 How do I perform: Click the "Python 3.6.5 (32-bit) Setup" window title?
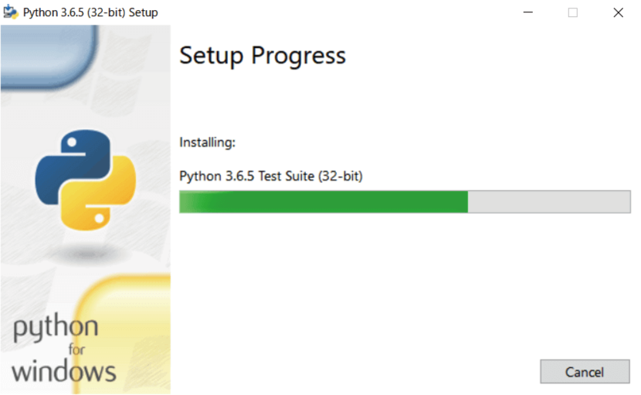tap(90, 12)
